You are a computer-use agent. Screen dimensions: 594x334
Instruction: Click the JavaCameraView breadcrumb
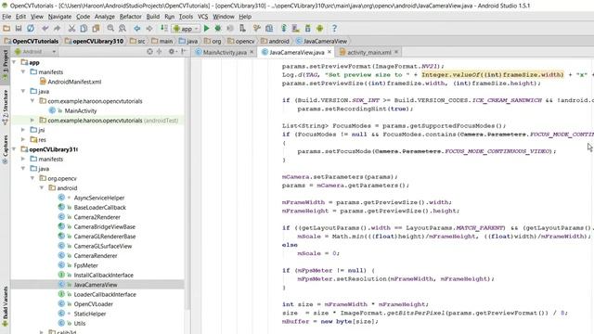[321, 41]
